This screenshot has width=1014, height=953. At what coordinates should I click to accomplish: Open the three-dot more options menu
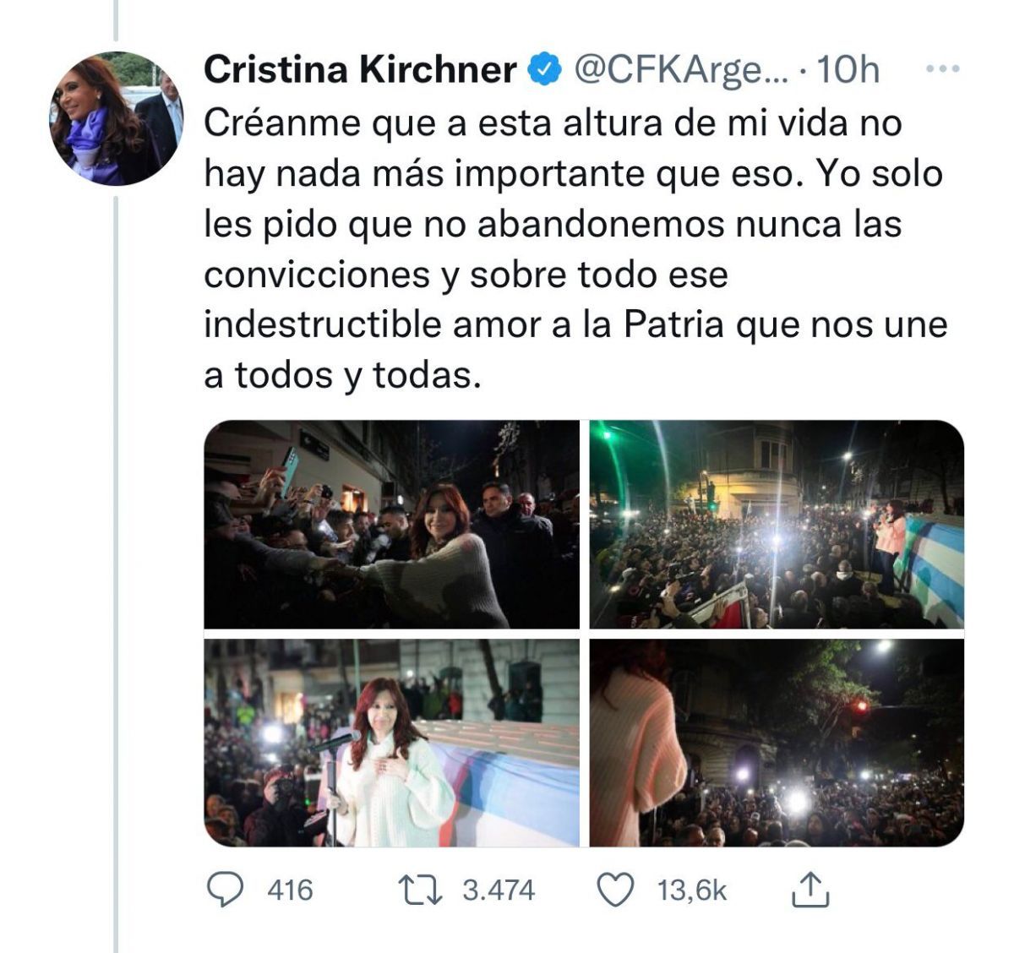943,69
